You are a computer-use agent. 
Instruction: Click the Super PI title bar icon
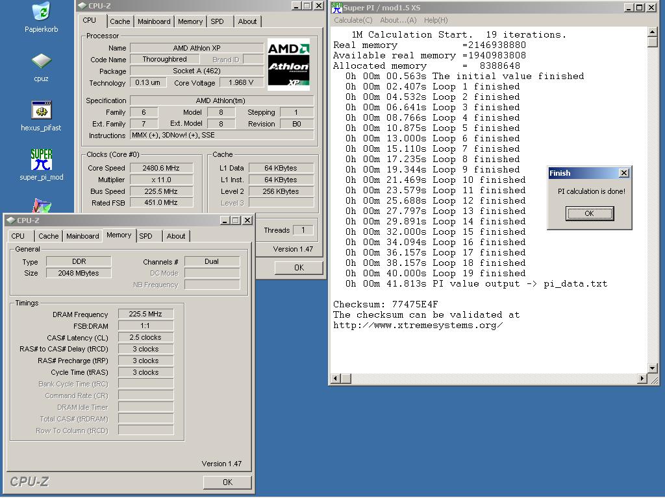[x=337, y=7]
